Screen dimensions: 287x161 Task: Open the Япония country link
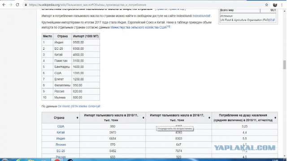coord(61,144)
